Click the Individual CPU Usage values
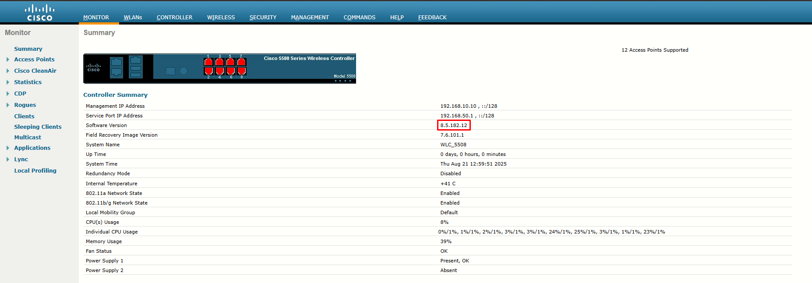The height and width of the screenshot is (283, 812). [x=551, y=232]
